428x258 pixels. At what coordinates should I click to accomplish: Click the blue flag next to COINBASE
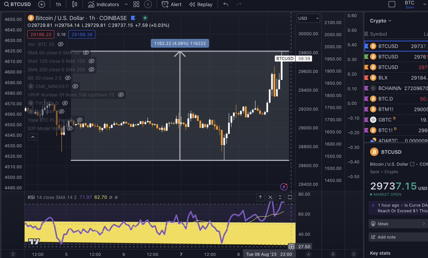pos(133,18)
